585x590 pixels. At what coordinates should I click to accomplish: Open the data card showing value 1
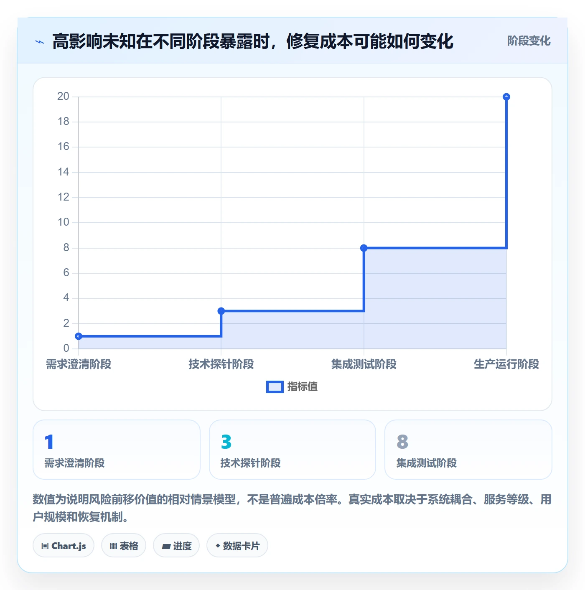coord(117,450)
